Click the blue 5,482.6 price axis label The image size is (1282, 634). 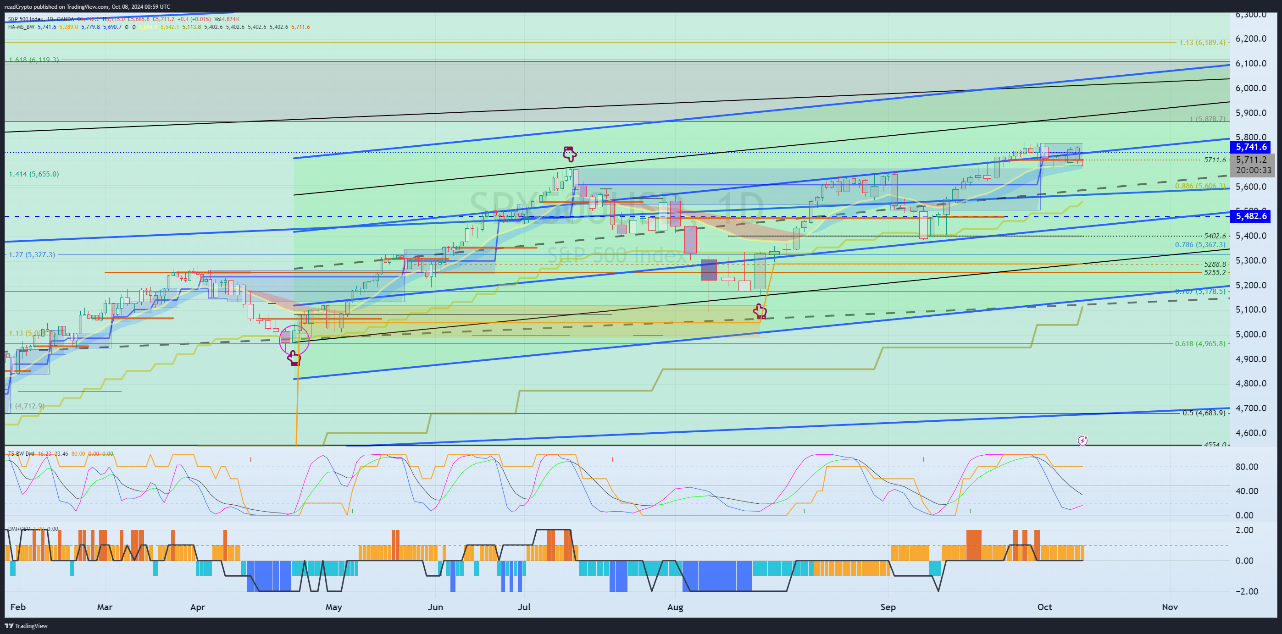(1250, 216)
